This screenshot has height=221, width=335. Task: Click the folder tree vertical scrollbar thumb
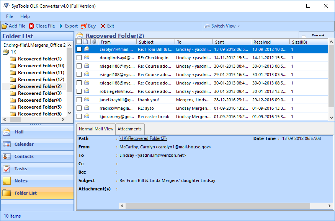click(69, 70)
